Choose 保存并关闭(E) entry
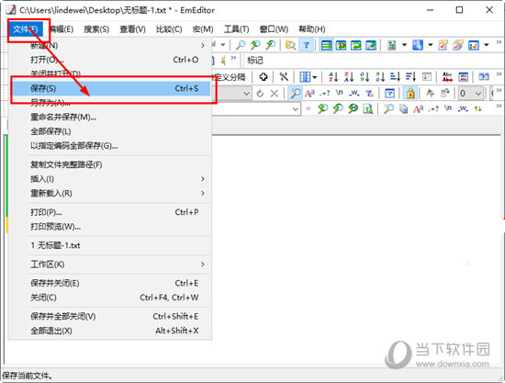 [x=110, y=283]
